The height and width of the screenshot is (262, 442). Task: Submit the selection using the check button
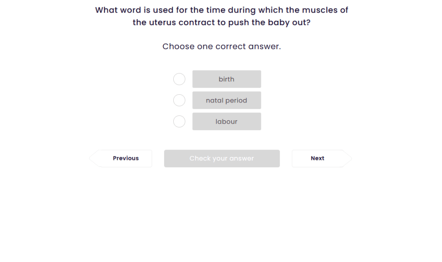222,158
